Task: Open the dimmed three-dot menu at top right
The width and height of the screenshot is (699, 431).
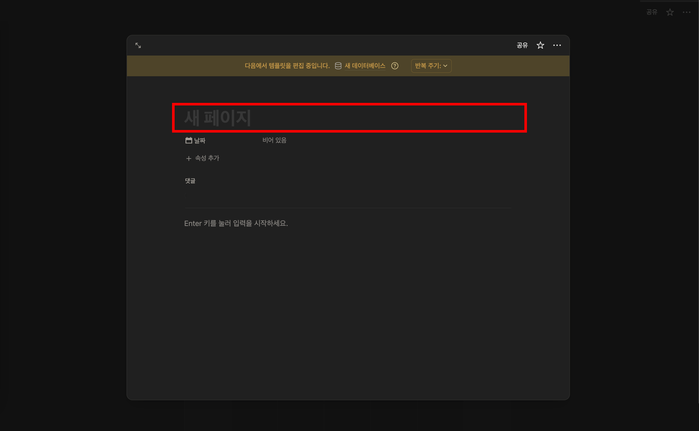Action: pyautogui.click(x=686, y=12)
